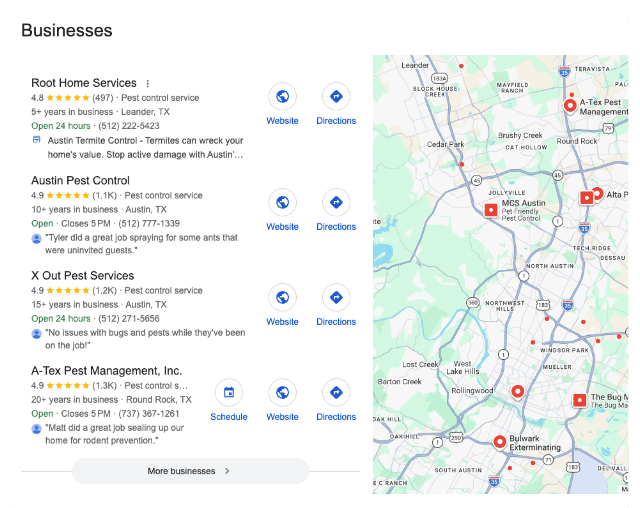Click the Schedule label for A-Tex Pest Management
The height and width of the screenshot is (508, 640).
coord(229,417)
